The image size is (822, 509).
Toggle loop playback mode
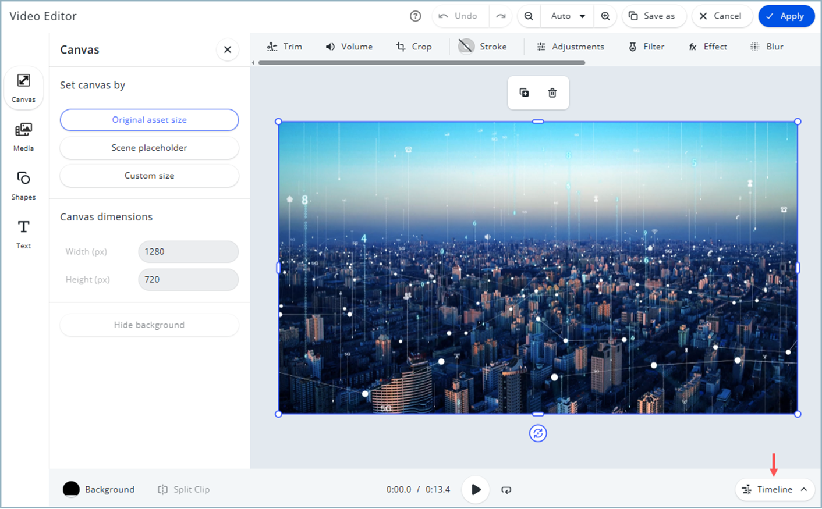[506, 489]
